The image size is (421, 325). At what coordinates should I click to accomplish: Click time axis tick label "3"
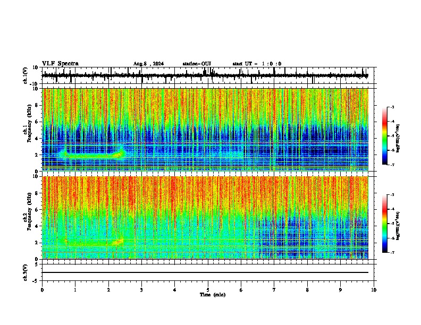(141, 290)
